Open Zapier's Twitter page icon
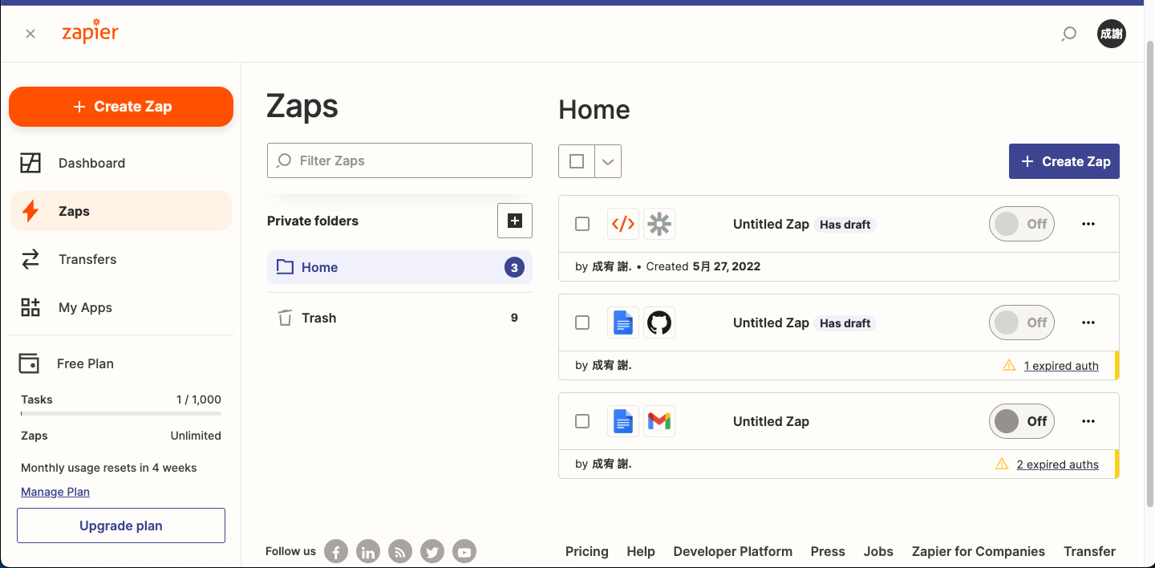This screenshot has height=568, width=1155. point(432,551)
